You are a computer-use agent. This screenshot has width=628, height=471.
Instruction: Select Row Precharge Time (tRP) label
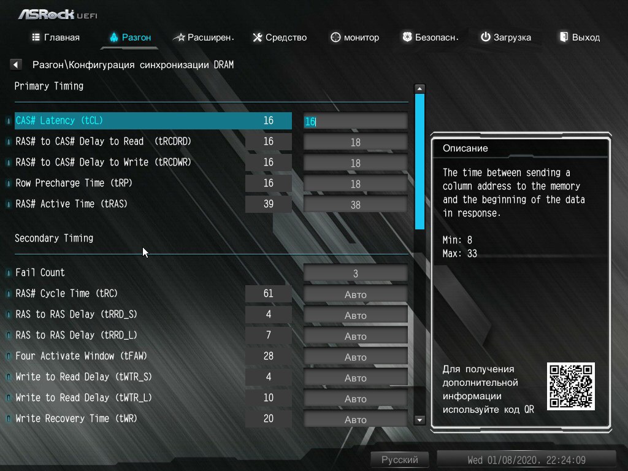coord(74,183)
